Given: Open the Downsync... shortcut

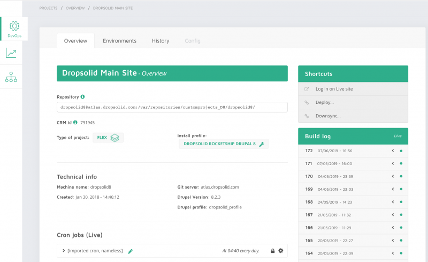Looking at the screenshot, I should coord(353,116).
